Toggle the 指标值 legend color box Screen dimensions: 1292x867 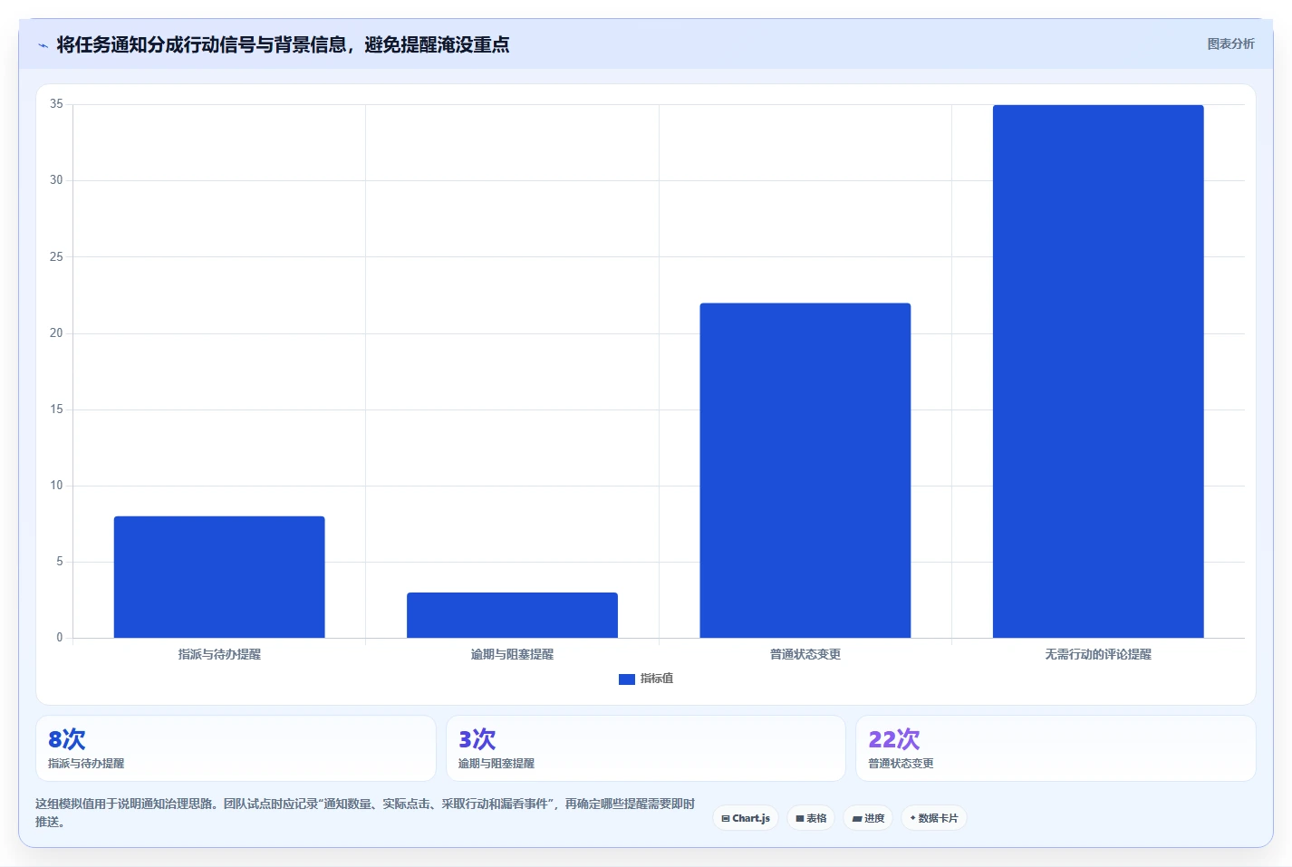(x=626, y=679)
